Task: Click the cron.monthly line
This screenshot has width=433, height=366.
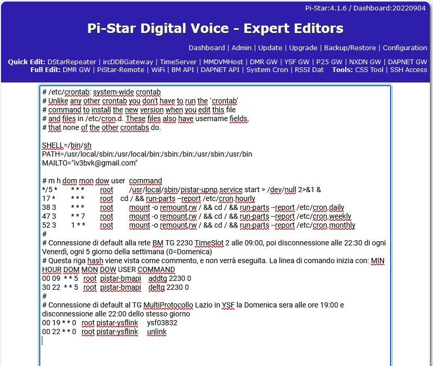Action: pos(199,225)
